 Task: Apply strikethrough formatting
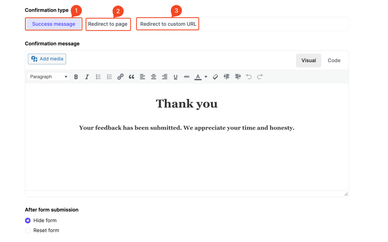(187, 77)
